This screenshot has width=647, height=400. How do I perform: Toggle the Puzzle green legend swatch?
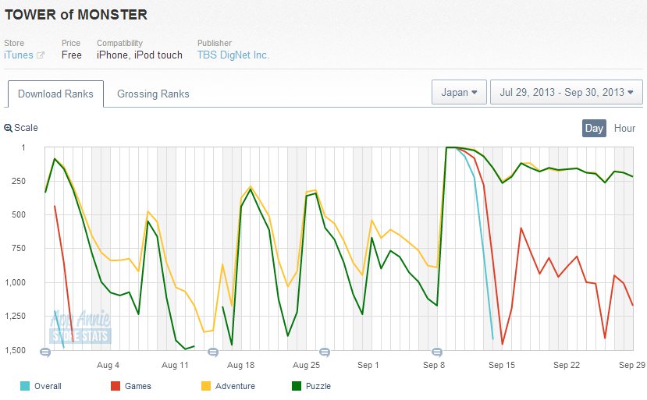click(297, 386)
